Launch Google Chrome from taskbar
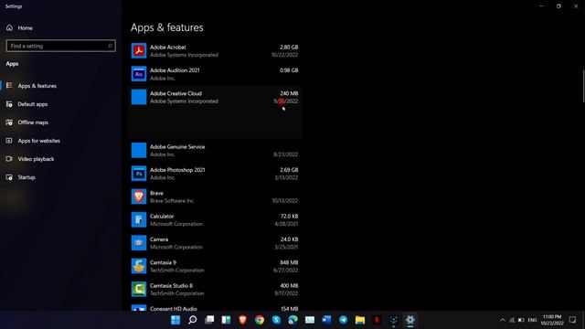The height and width of the screenshot is (329, 585). tap(260, 320)
